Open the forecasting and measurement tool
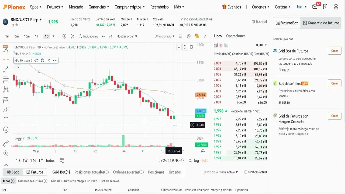Screen dimensions: 345x194 pos(6,100)
